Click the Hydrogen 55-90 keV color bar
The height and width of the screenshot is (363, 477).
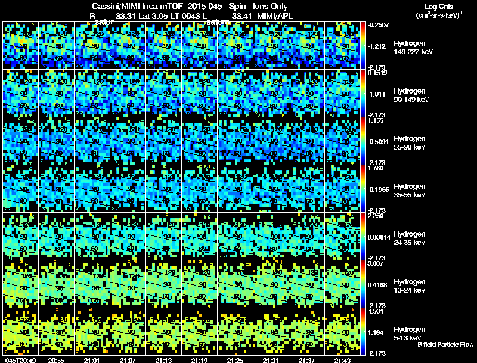tap(363, 141)
